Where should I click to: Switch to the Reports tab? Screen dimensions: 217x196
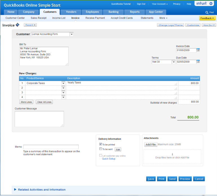coord(135,12)
